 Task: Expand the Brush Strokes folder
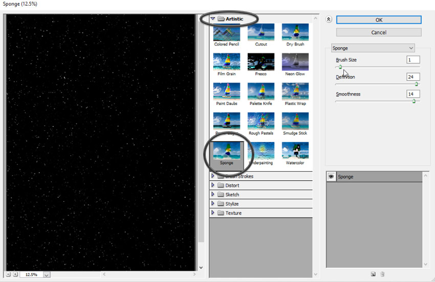213,176
